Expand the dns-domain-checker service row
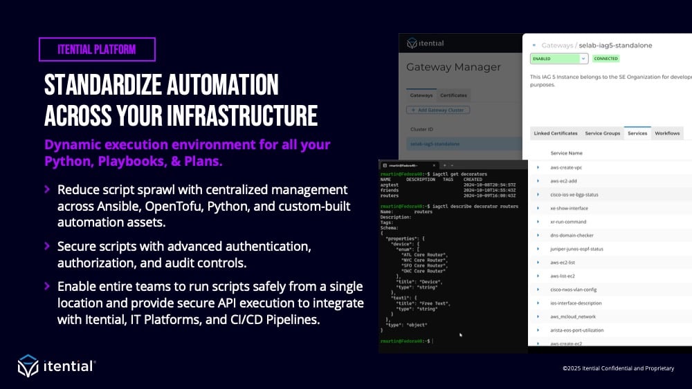This screenshot has width=692, height=389. pyautogui.click(x=538, y=235)
